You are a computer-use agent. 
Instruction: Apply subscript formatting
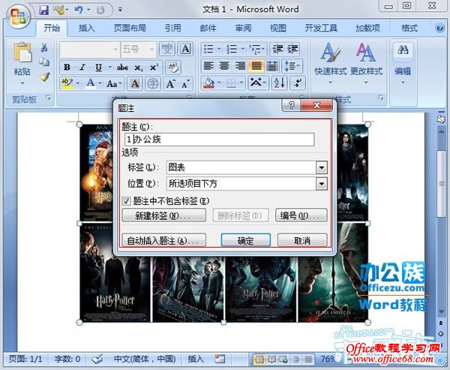pos(138,68)
